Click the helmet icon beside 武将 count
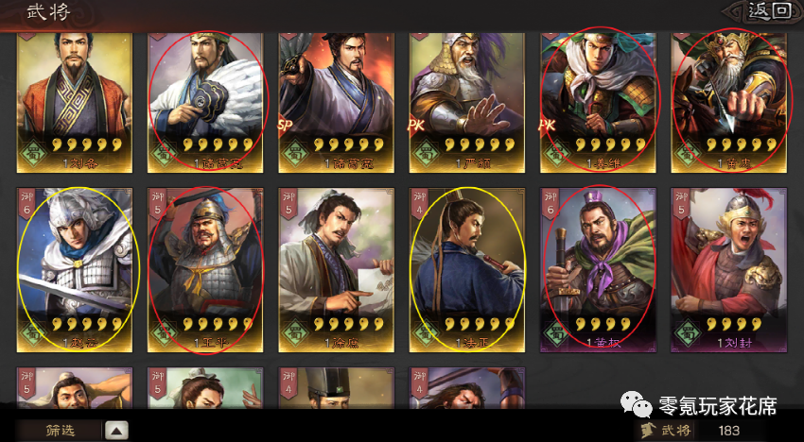This screenshot has height=442, width=804. tap(651, 431)
